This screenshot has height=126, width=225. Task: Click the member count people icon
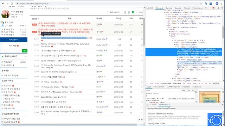[x=2, y=26]
